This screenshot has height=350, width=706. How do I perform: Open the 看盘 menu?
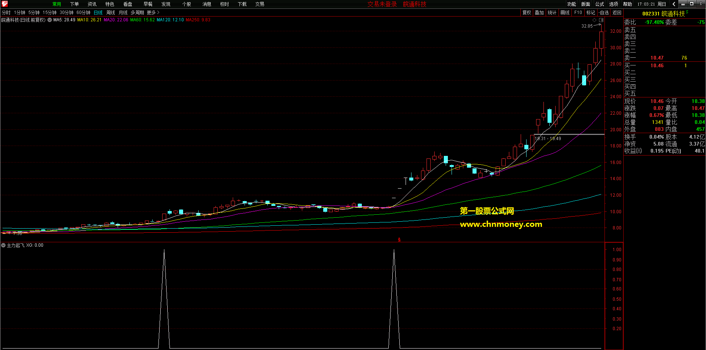pos(128,4)
